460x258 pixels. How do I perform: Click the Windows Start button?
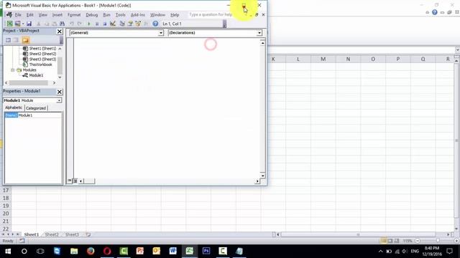[x=8, y=251]
